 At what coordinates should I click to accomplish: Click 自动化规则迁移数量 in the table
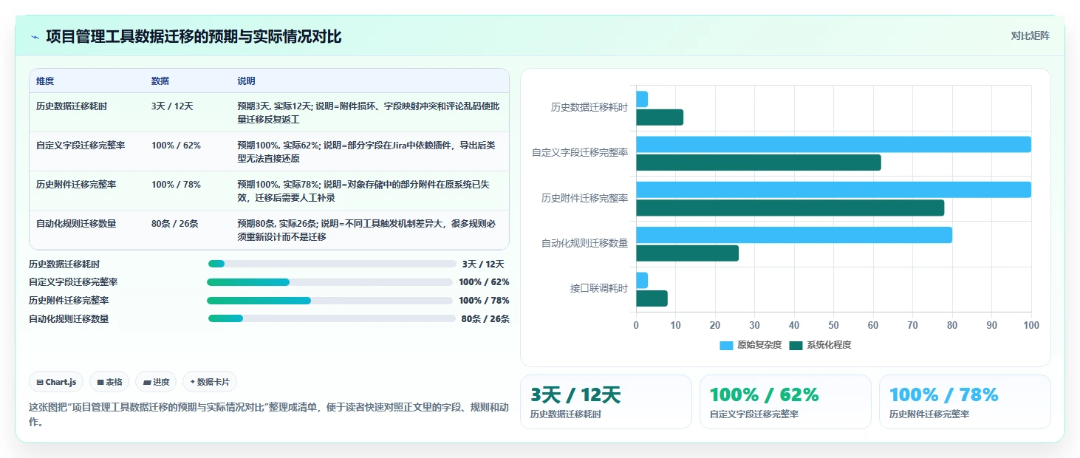[76, 223]
